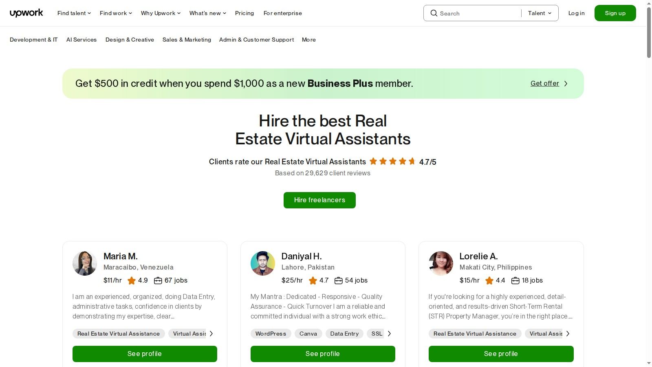This screenshot has width=652, height=367.
Task: Click Daniyal H.'s profile photo
Action: pyautogui.click(x=262, y=263)
